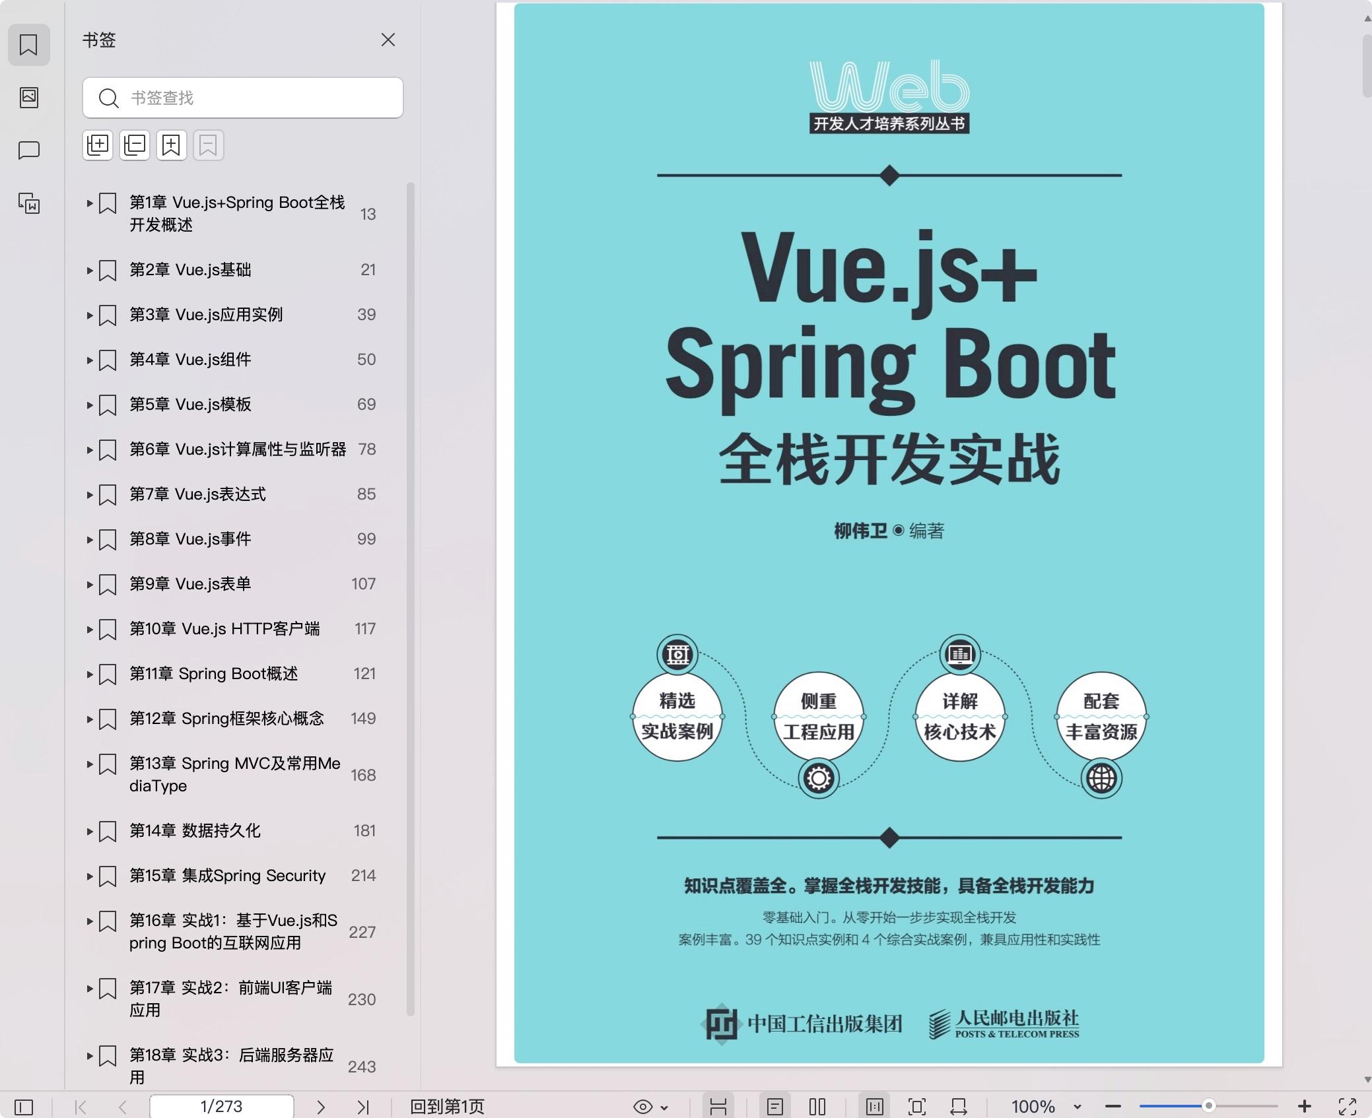
Task: Switch to single page view
Action: (x=775, y=1107)
